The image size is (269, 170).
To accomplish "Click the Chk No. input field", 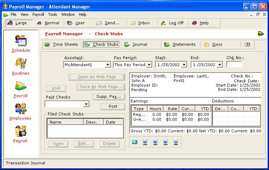I will 234,64.
